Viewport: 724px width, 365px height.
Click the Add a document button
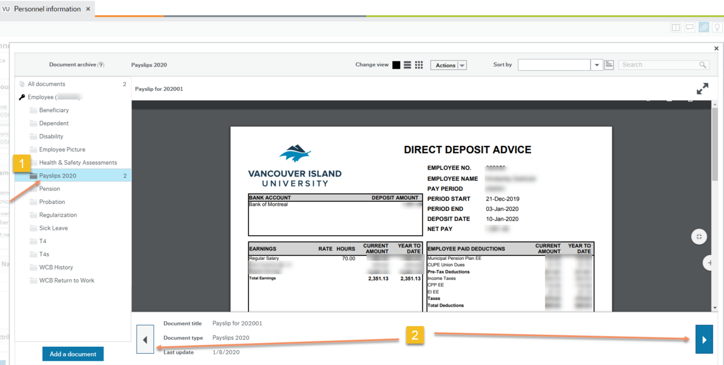[x=72, y=353]
